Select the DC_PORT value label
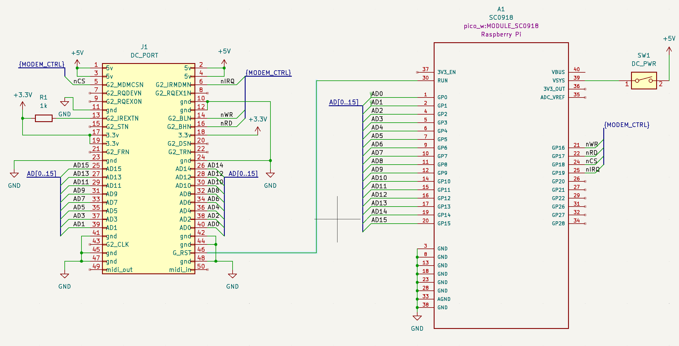Screen dimensions: 679x346 [144, 55]
